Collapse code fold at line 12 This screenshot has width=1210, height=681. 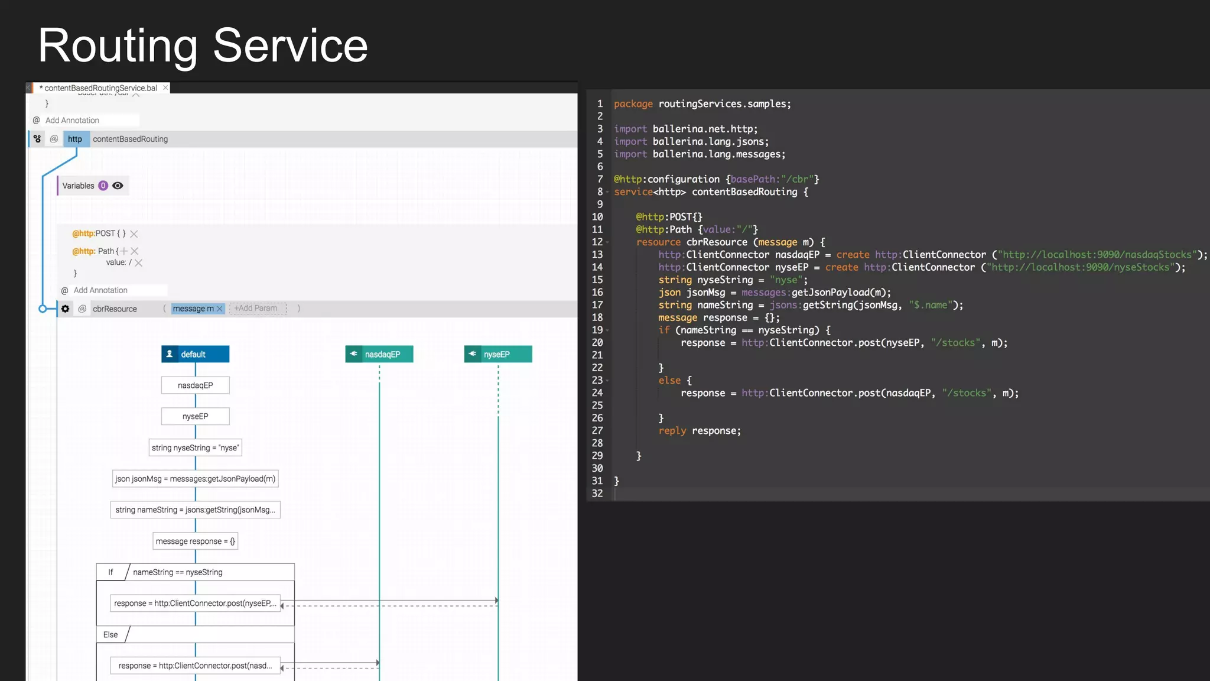(x=607, y=242)
